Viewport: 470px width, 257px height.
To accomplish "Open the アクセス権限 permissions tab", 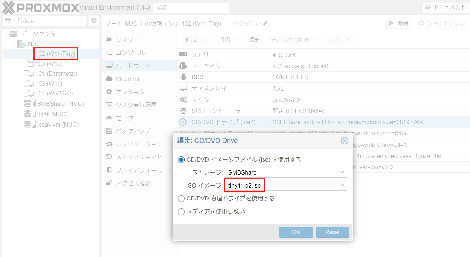I will (140, 183).
